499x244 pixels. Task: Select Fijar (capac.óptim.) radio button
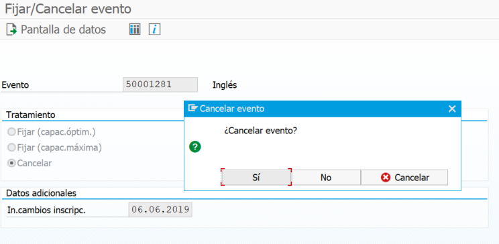11,131
